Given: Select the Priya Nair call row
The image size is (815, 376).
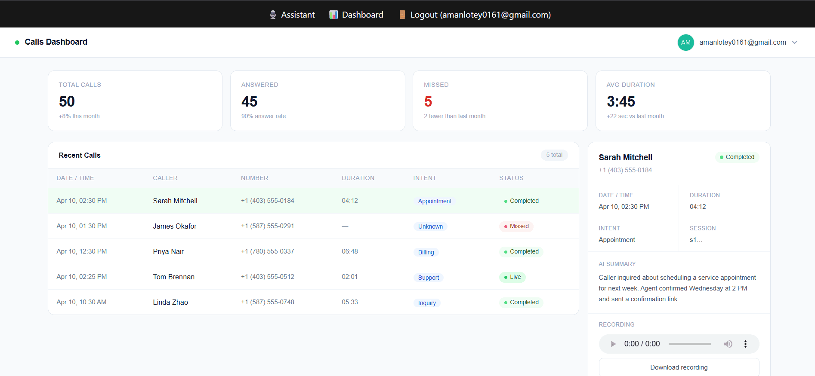Looking at the screenshot, I should pyautogui.click(x=313, y=251).
